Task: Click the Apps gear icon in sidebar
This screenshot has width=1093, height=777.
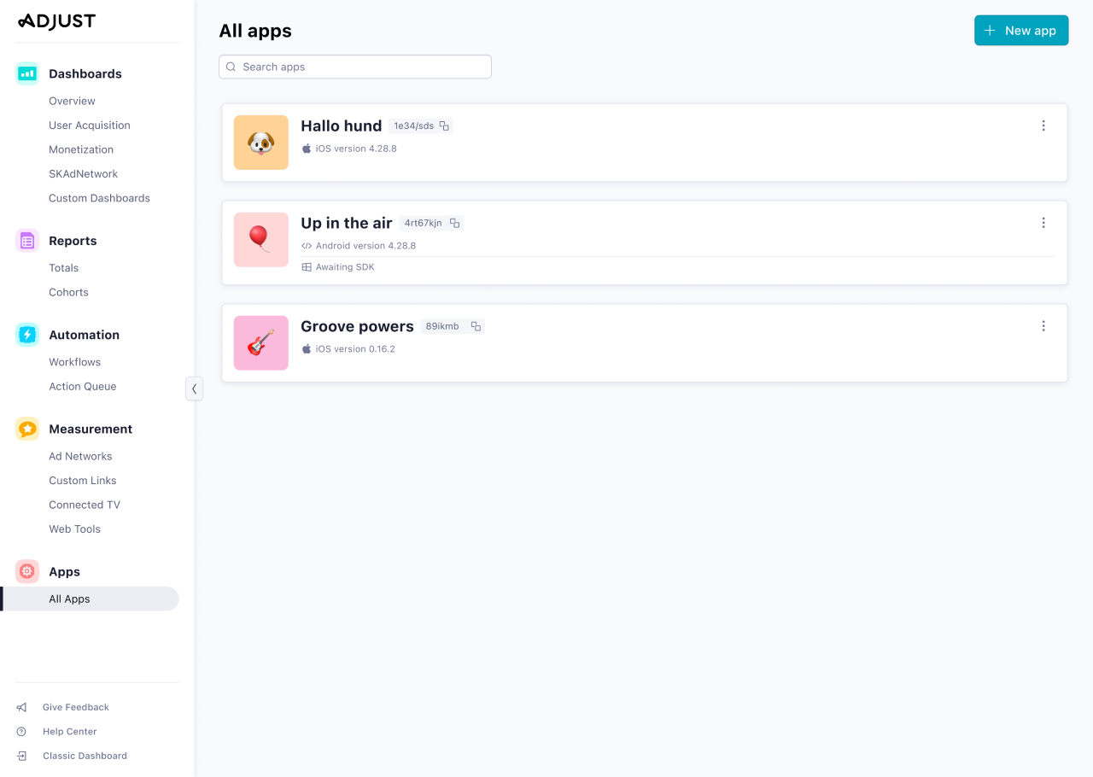Action: click(x=26, y=571)
